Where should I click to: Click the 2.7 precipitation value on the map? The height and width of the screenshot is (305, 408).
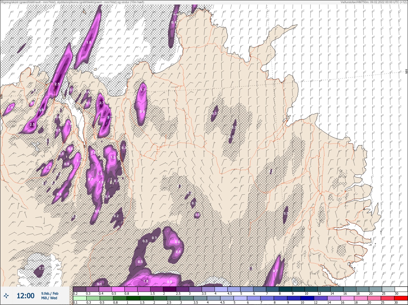click(x=102, y=103)
